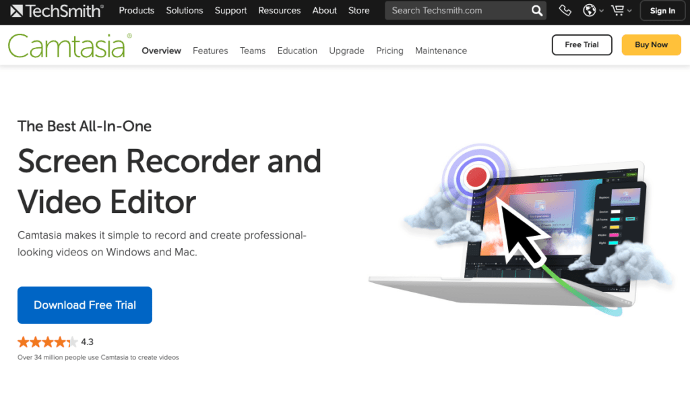Open the Products menu
The image size is (690, 401).
tap(136, 11)
